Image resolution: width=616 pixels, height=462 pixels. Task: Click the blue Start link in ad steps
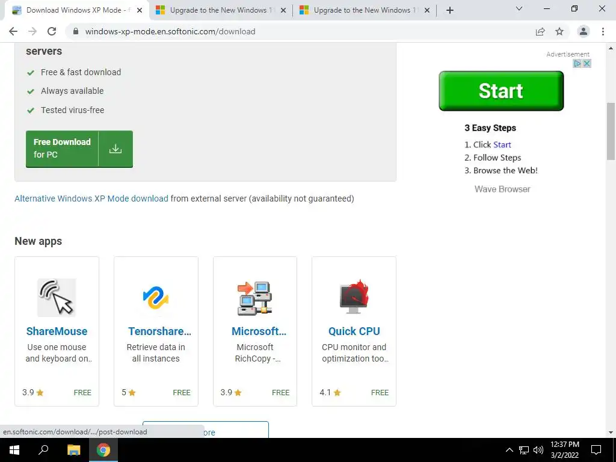[502, 144]
